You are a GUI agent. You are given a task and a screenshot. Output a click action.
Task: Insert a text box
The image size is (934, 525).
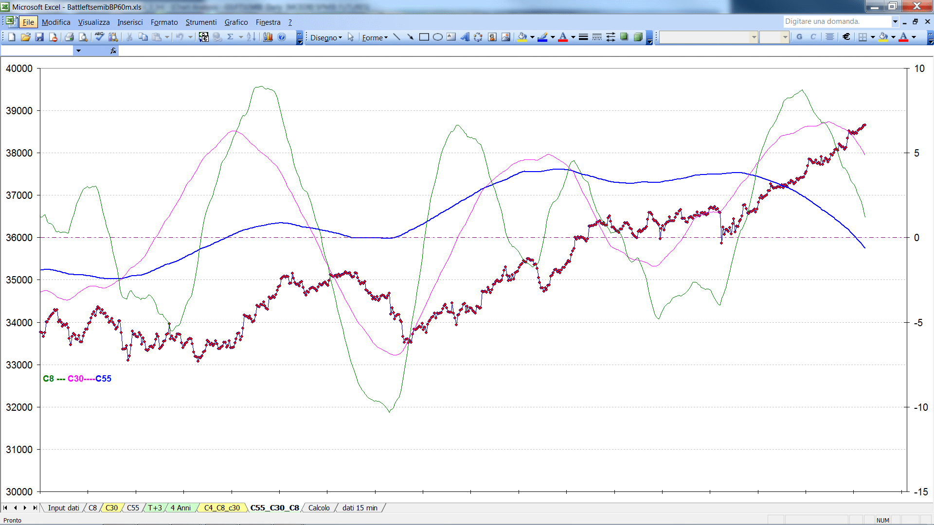tap(451, 37)
